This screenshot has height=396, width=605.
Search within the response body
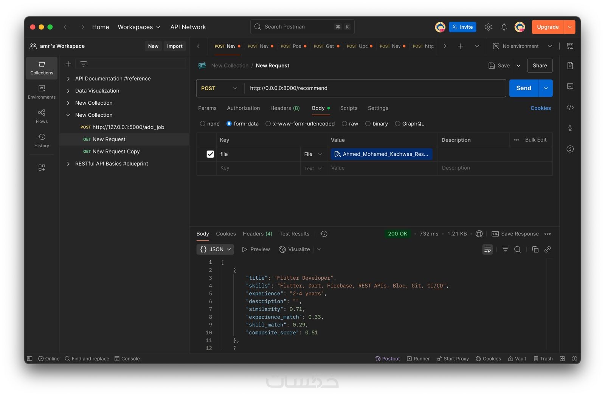518,249
